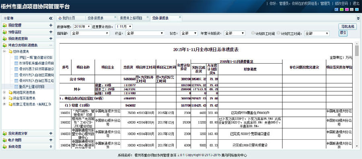Image resolution: width=362 pixels, height=159 pixels.
Task: Click the 电子地图 menu icon
Action: click(x=4, y=140)
